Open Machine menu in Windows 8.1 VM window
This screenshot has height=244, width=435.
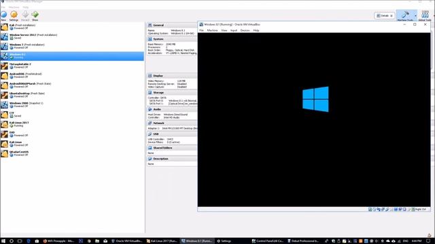pos(212,30)
